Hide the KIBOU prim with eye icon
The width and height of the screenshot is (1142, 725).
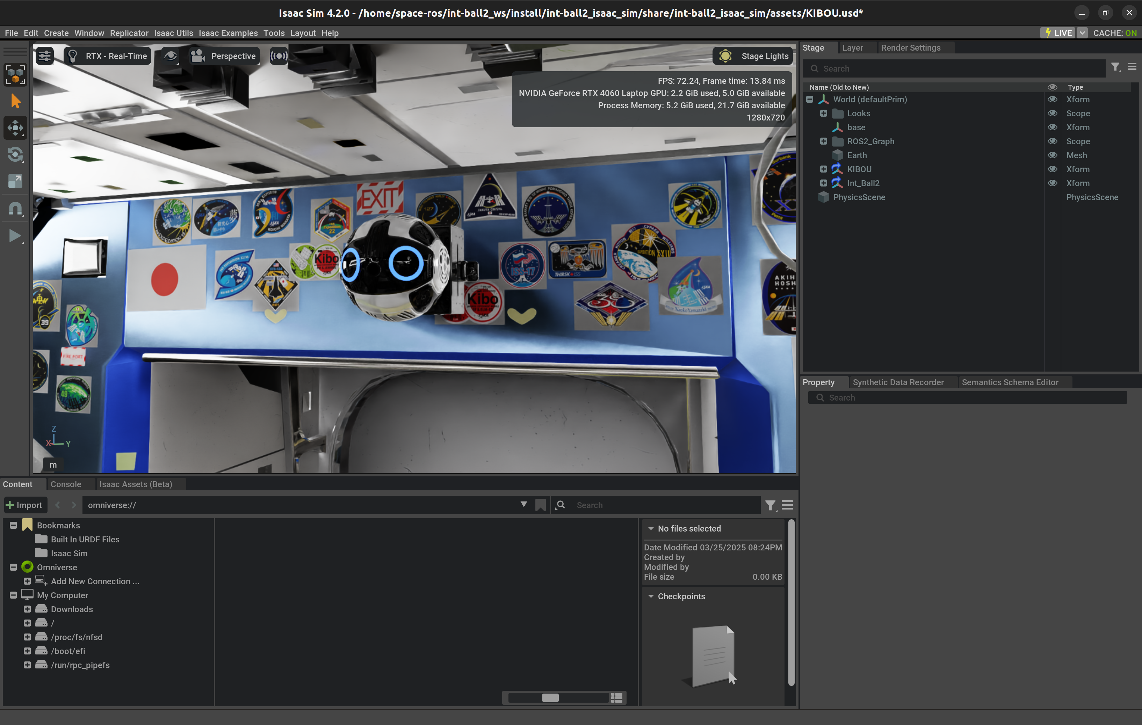[x=1052, y=169]
